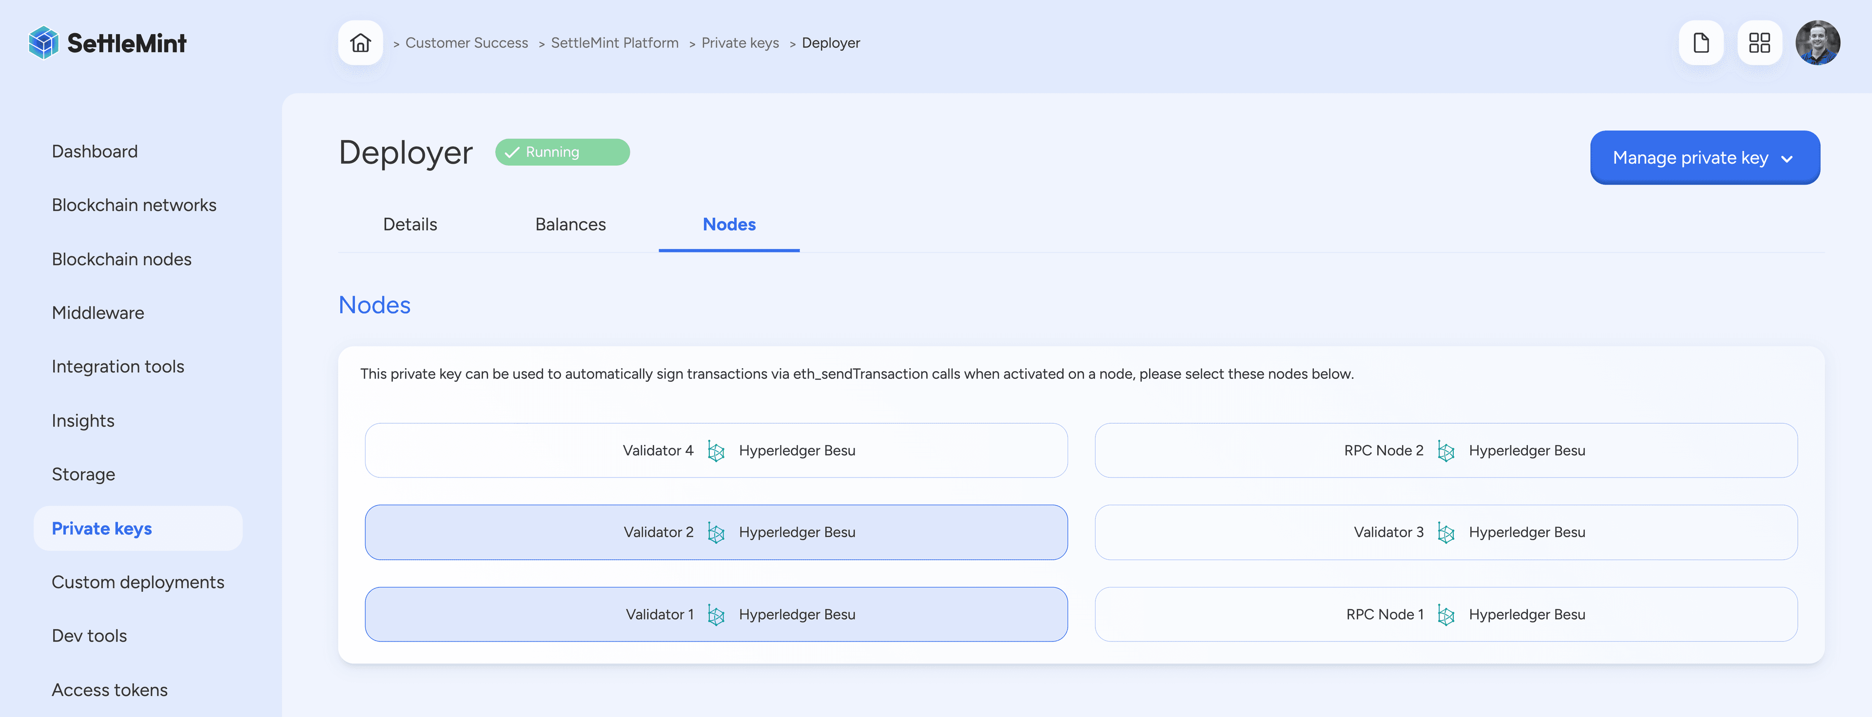Select Private keys in sidebar

138,528
